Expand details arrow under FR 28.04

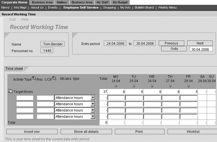188,86
